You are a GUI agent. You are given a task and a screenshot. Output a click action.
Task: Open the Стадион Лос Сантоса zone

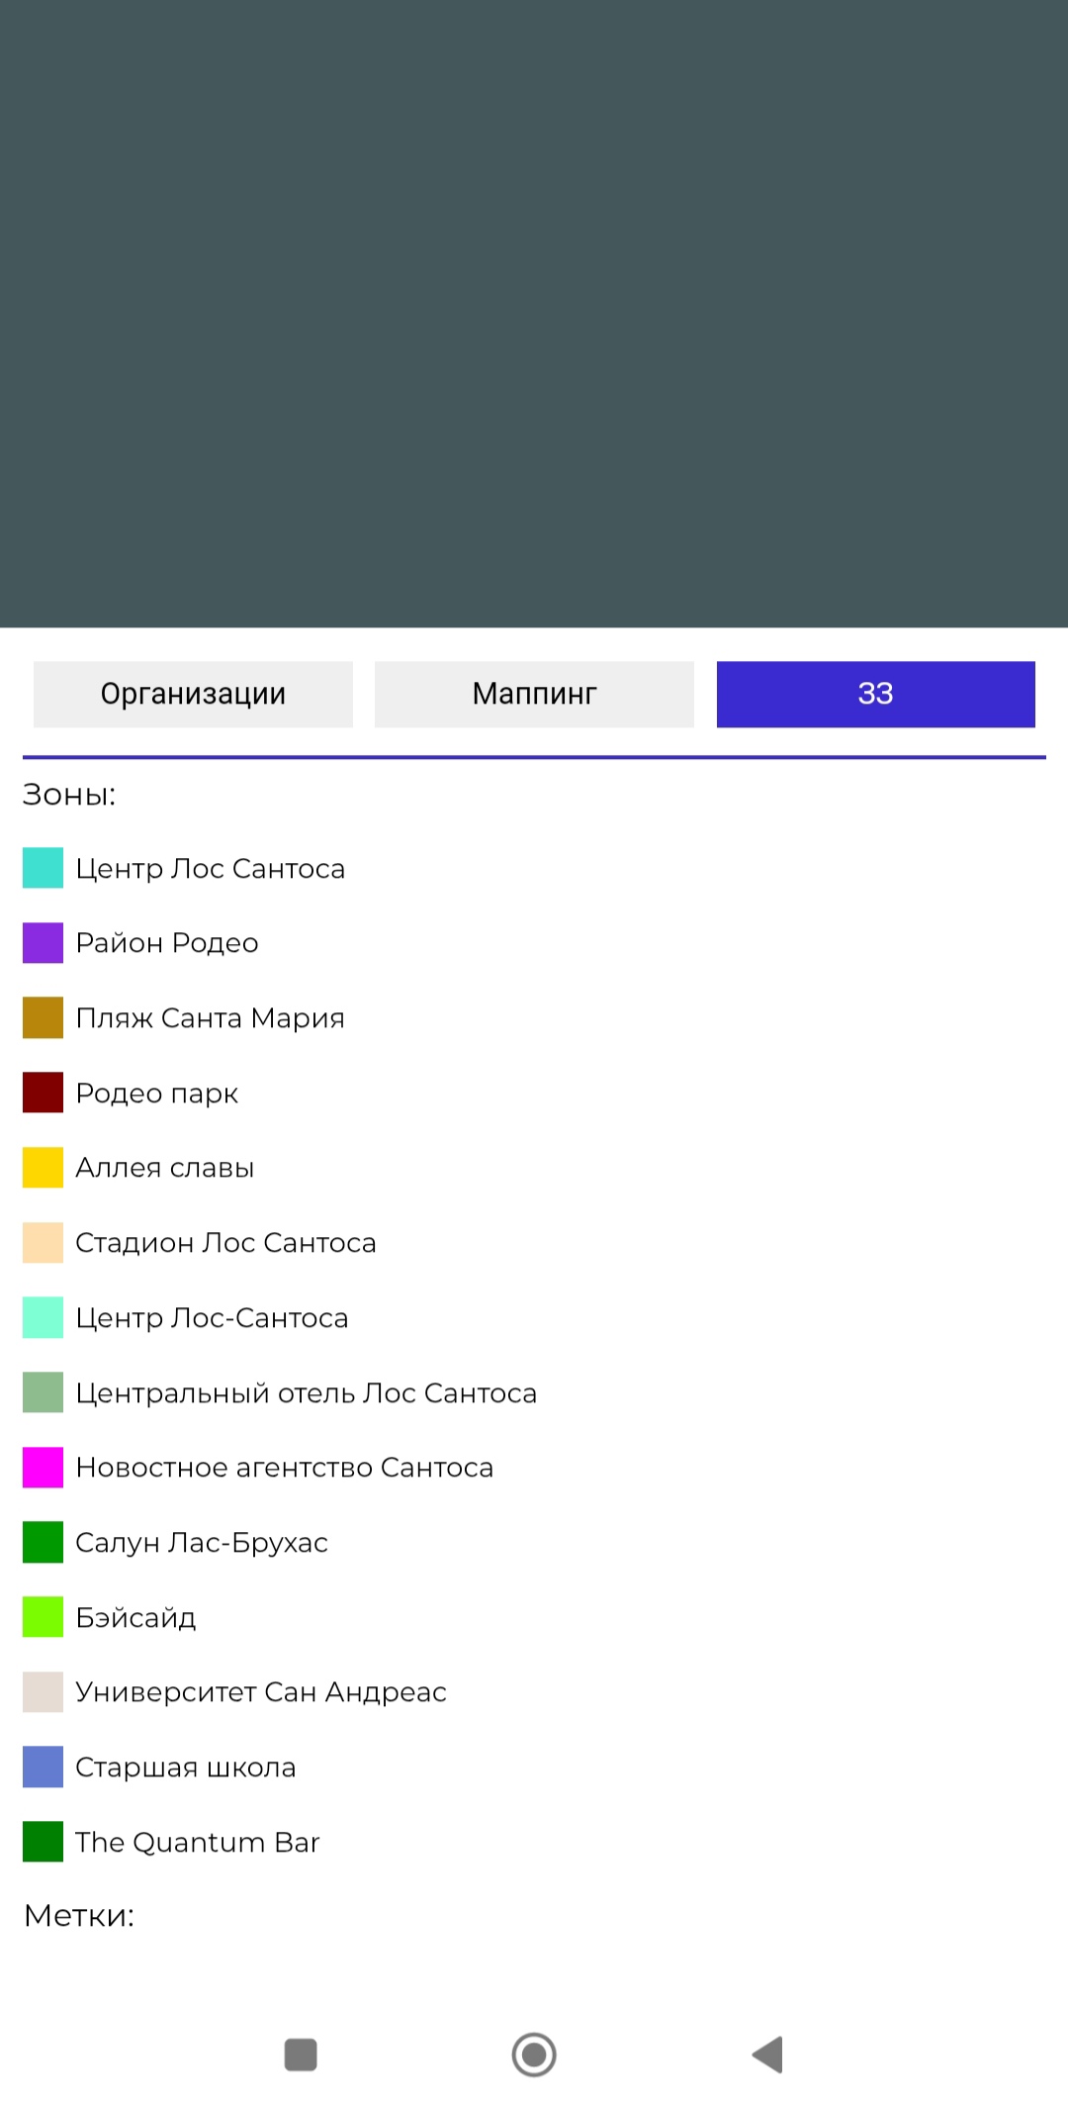coord(225,1243)
